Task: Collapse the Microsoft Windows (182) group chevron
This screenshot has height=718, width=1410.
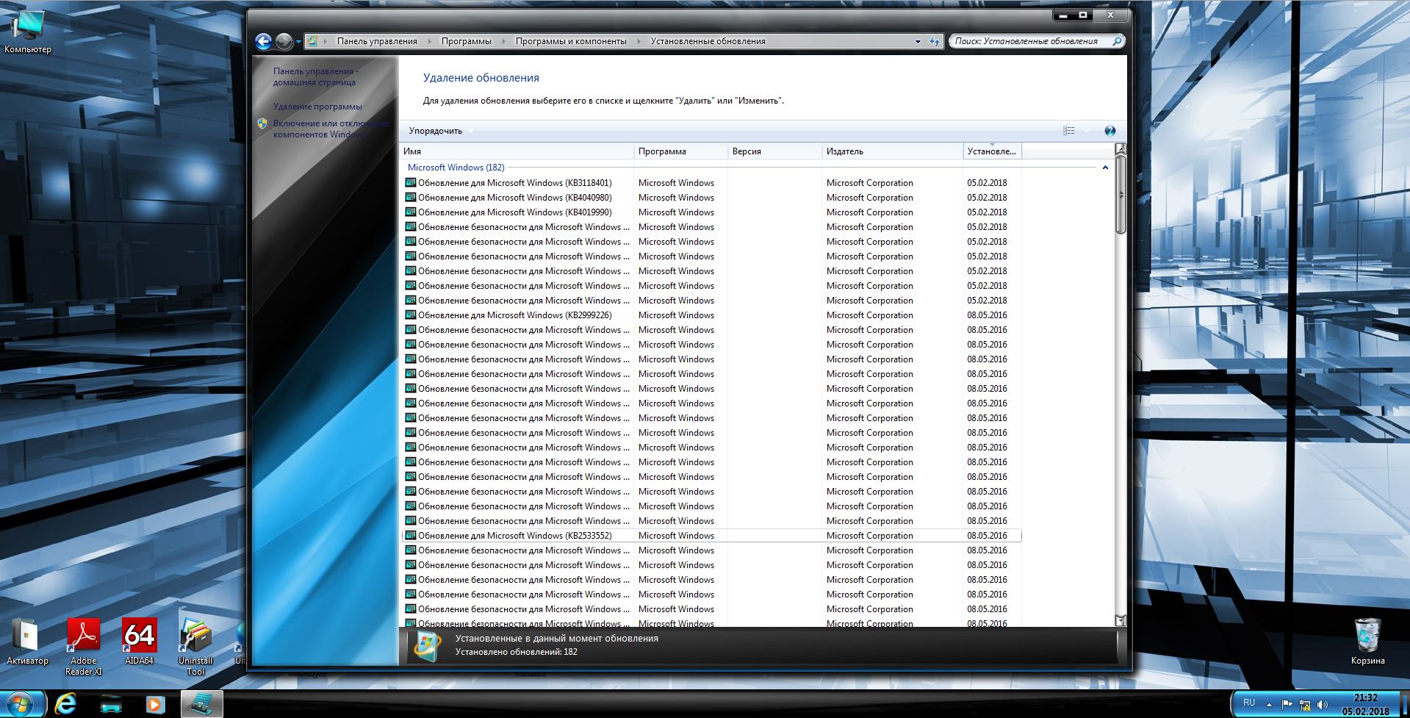Action: point(1104,168)
